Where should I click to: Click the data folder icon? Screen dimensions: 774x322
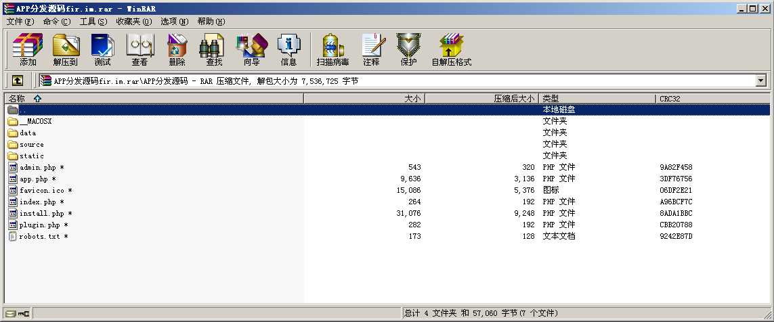(x=13, y=133)
